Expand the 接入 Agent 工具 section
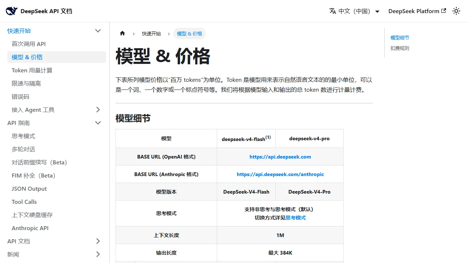The width and height of the screenshot is (468, 263). (98, 110)
